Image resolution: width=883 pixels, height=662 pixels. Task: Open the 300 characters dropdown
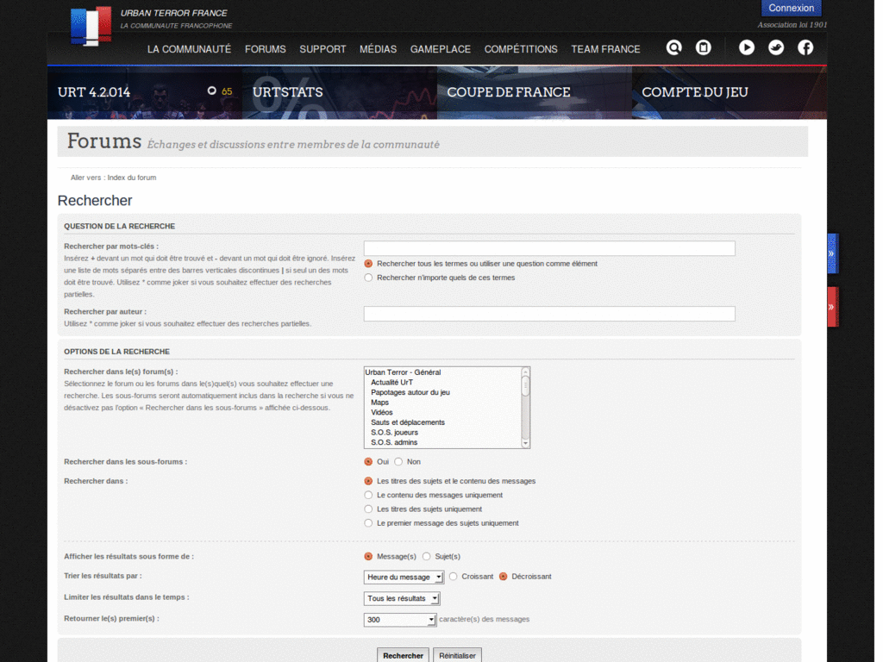tap(400, 620)
